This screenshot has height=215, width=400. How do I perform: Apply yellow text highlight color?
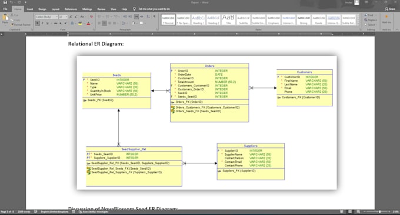[x=80, y=23]
